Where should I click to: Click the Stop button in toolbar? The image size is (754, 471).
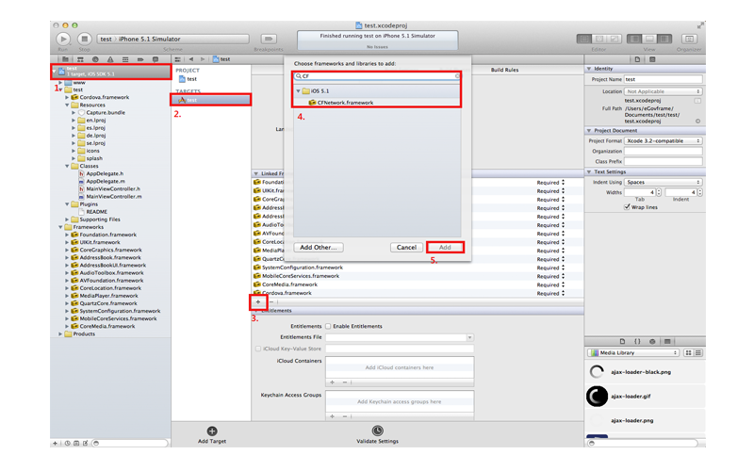coord(85,39)
